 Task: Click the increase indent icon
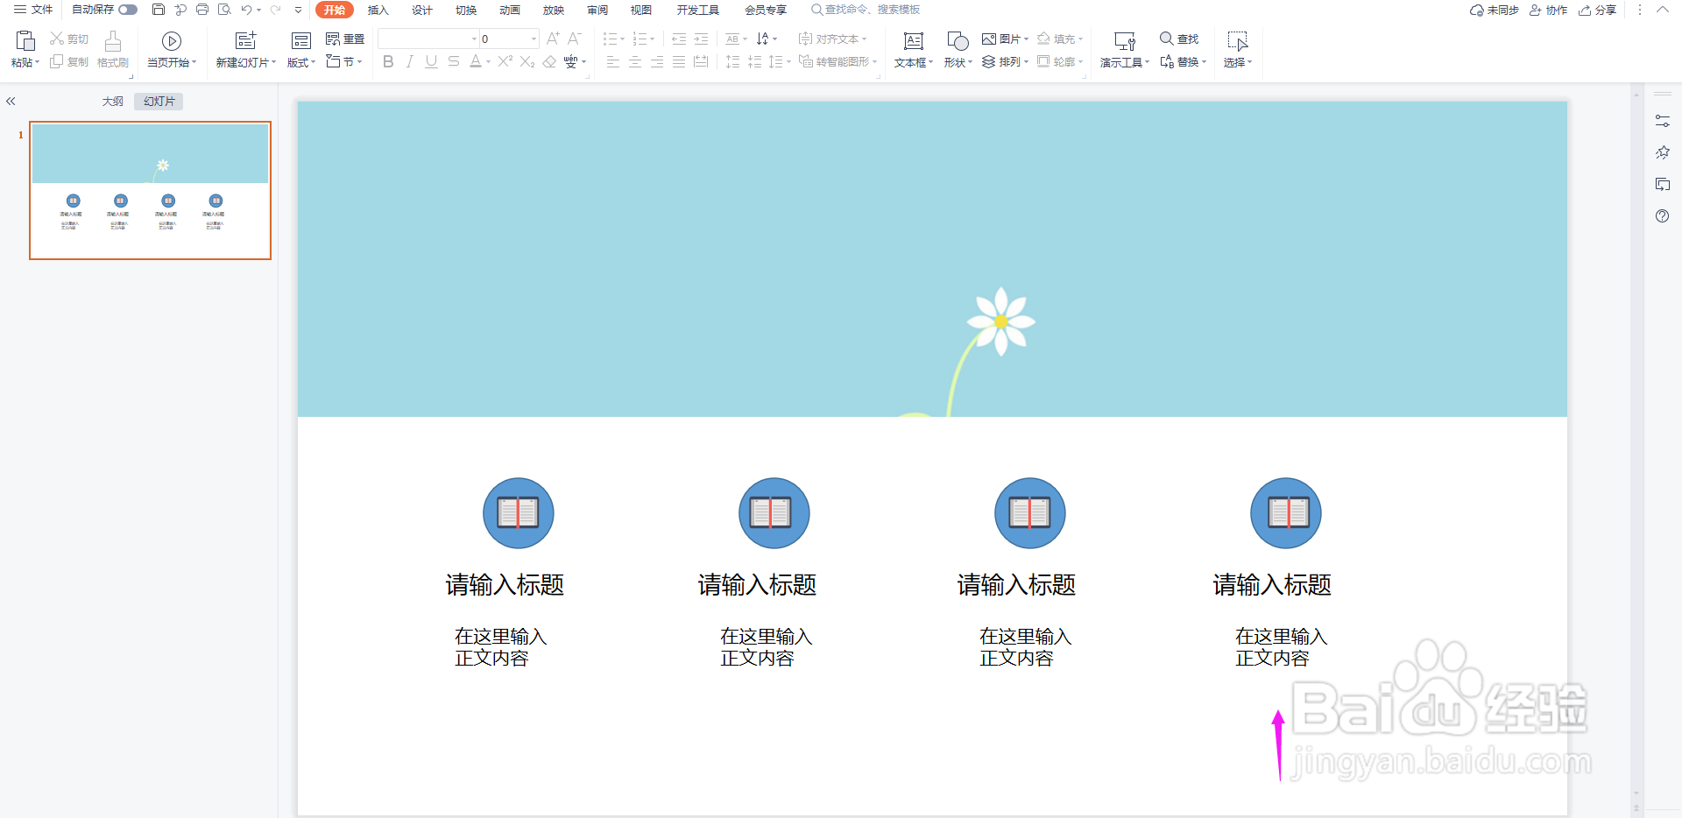(701, 39)
